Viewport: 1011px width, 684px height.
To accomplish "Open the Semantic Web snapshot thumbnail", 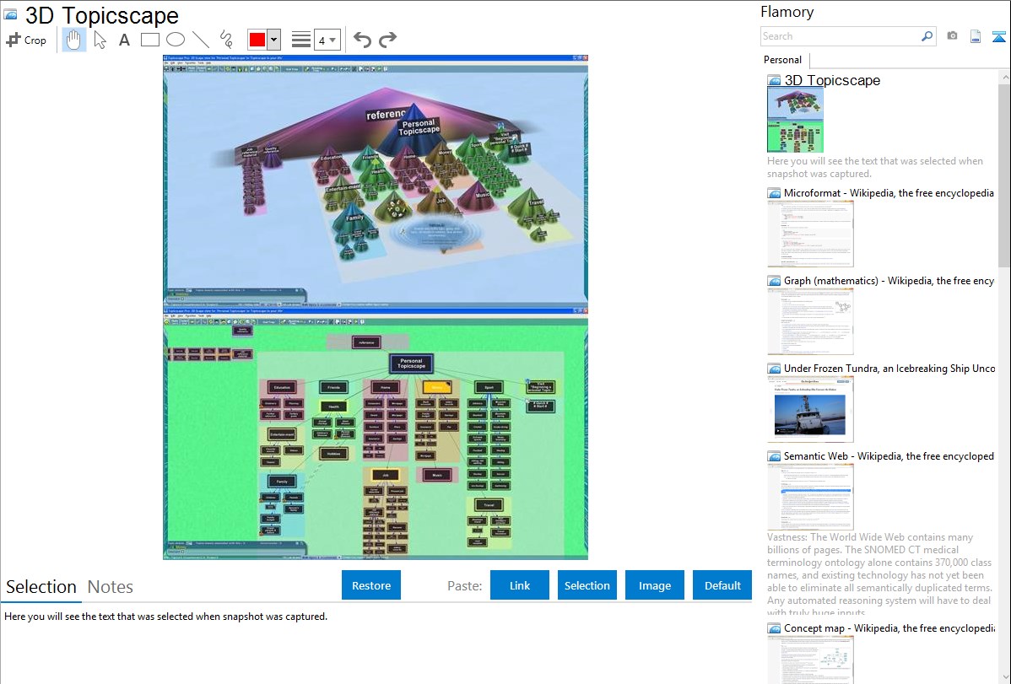I will click(810, 497).
